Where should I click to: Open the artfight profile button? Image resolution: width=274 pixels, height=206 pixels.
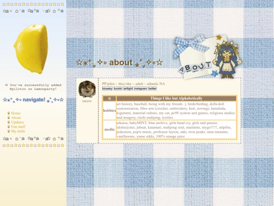click(x=128, y=89)
